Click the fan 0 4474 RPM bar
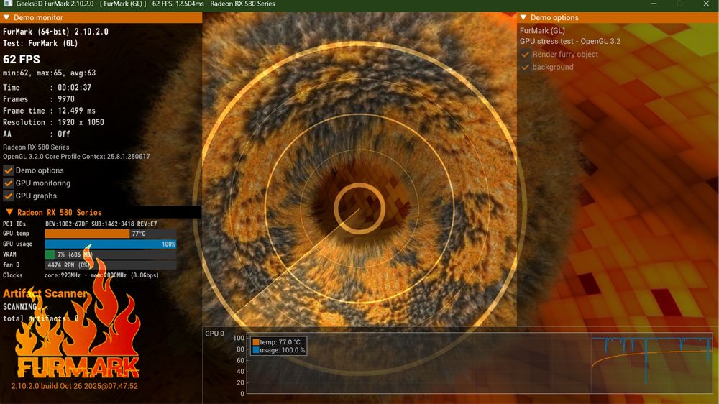The height and width of the screenshot is (404, 719). click(x=111, y=265)
